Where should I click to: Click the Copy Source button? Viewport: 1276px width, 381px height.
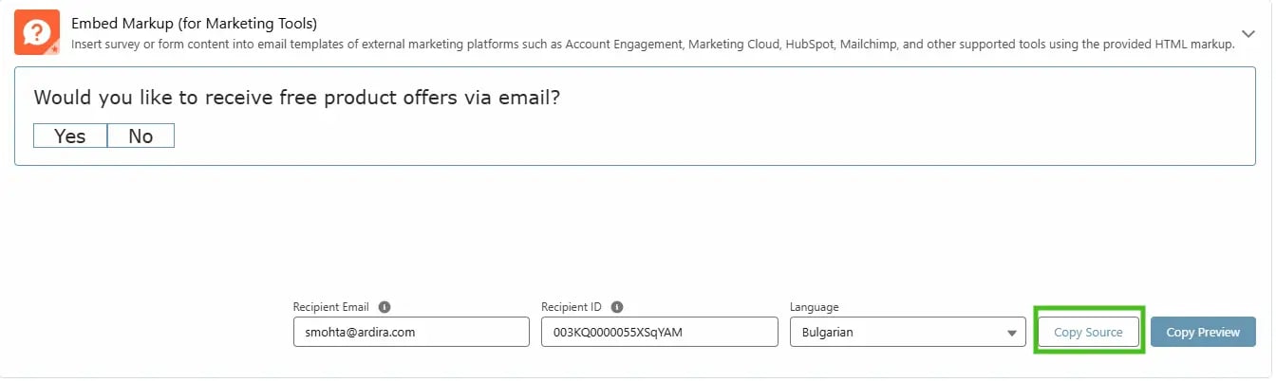pyautogui.click(x=1088, y=333)
